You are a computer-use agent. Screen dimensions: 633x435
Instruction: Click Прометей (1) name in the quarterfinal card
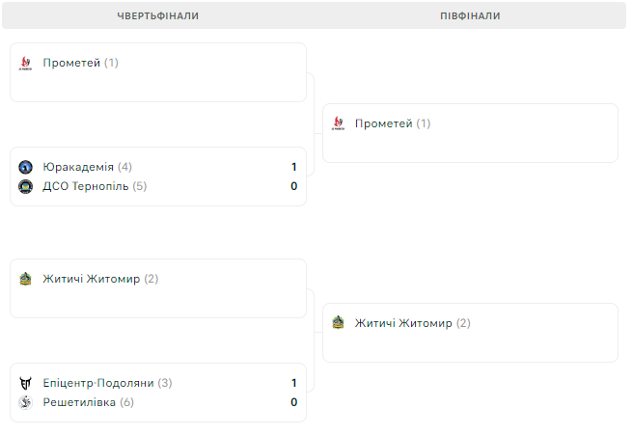coord(81,64)
